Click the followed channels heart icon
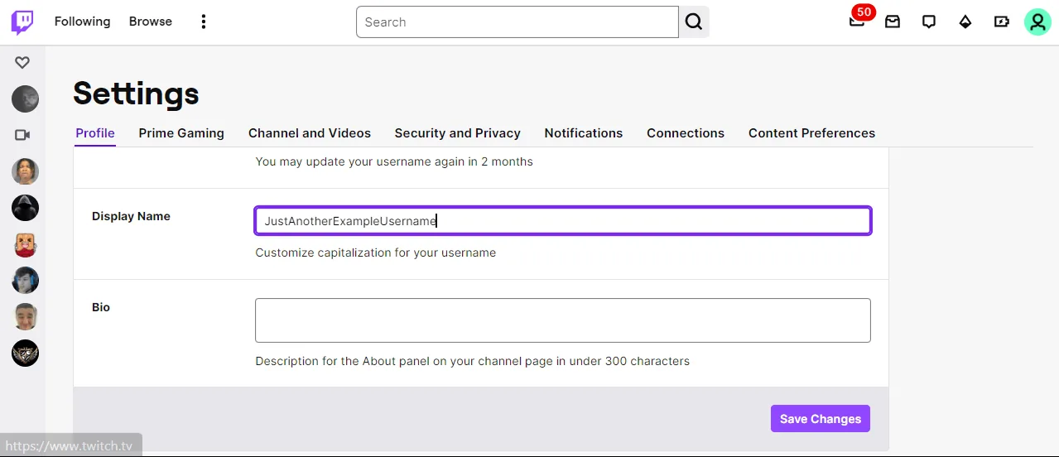 (22, 62)
